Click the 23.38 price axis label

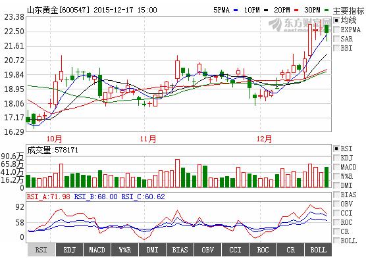pyautogui.click(x=14, y=17)
